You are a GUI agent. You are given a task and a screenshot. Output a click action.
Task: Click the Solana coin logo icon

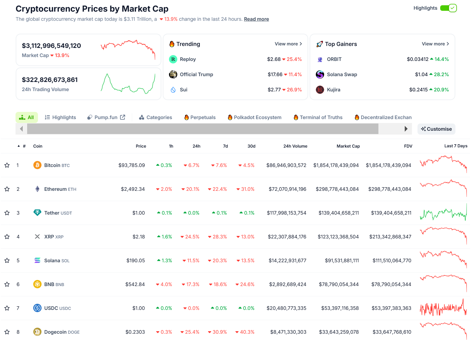(x=37, y=260)
